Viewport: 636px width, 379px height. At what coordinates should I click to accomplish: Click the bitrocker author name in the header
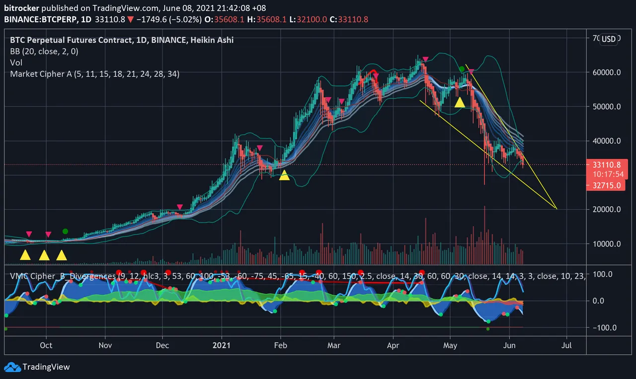click(21, 8)
